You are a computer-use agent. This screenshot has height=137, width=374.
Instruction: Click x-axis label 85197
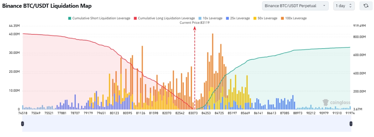233,113
